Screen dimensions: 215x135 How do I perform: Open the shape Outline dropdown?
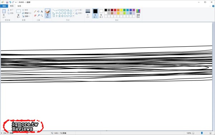point(79,10)
